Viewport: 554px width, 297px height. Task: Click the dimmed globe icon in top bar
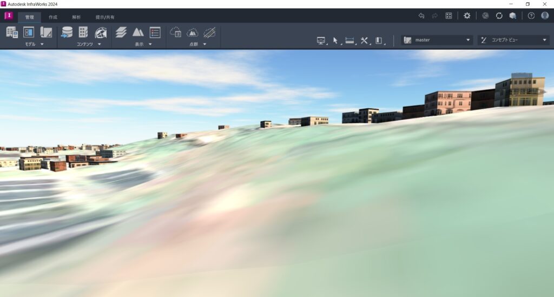tap(485, 16)
